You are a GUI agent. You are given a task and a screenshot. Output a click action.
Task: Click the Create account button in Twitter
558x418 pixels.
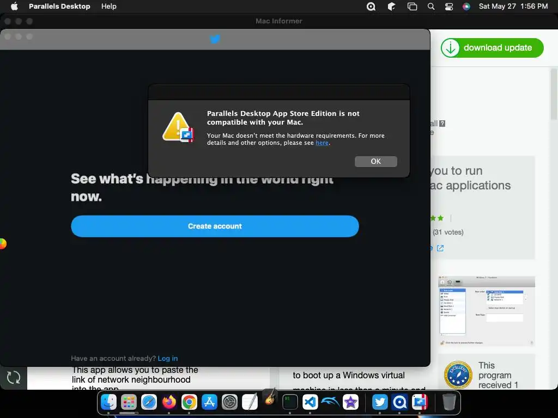[215, 226]
